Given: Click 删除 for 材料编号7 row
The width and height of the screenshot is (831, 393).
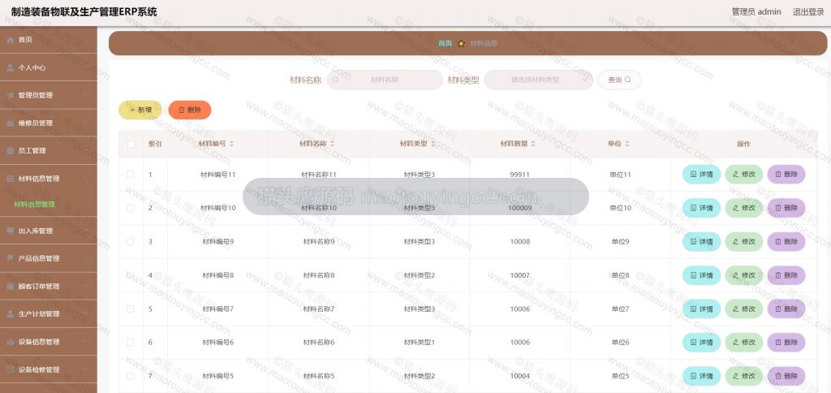Looking at the screenshot, I should pyautogui.click(x=786, y=309).
